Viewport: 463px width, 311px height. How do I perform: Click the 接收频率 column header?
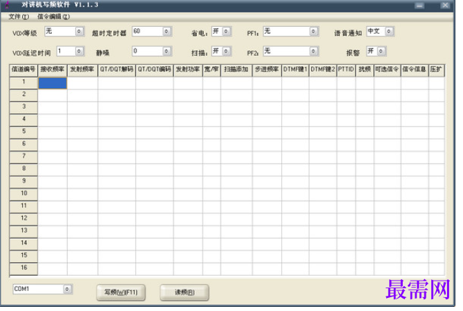[53, 70]
